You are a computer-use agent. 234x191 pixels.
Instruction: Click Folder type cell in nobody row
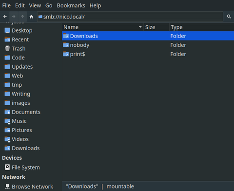178,45
